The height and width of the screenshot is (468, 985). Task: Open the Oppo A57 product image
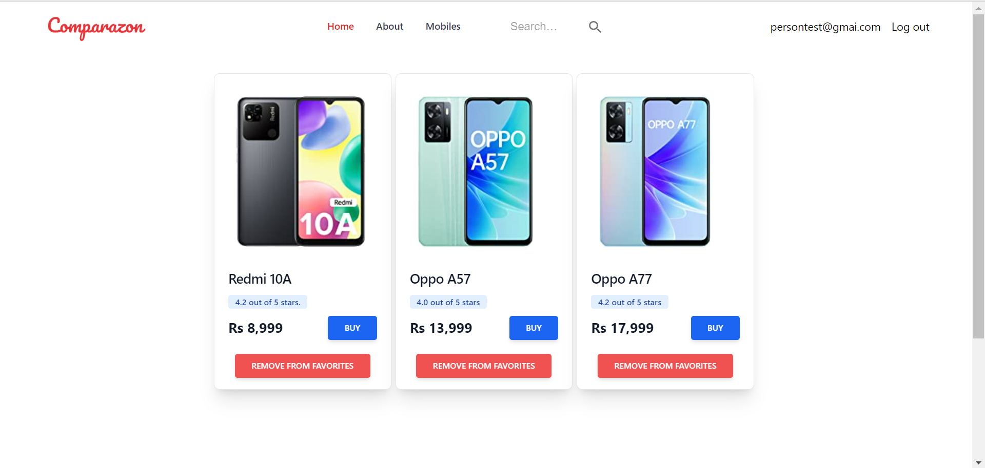[x=476, y=172]
